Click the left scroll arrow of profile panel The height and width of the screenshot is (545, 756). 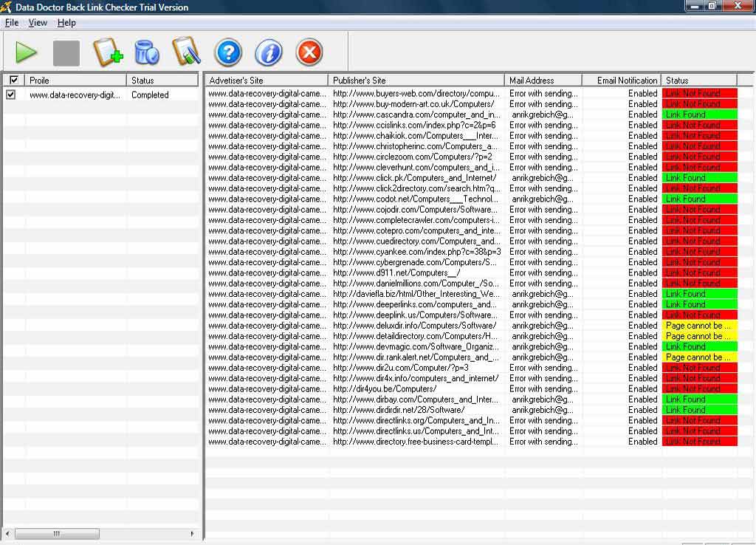7,533
